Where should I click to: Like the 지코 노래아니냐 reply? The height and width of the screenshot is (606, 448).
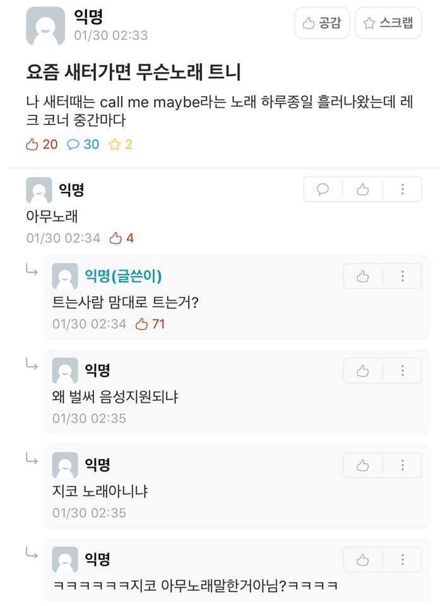pyautogui.click(x=363, y=465)
